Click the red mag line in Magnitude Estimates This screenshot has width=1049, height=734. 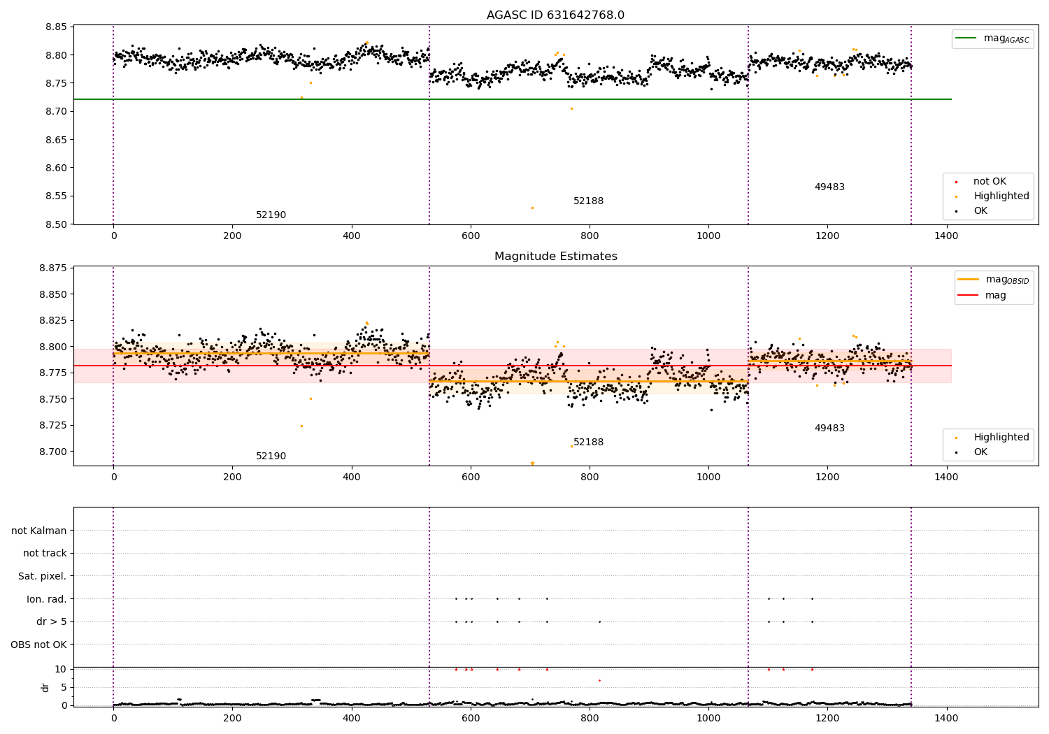tap(512, 366)
